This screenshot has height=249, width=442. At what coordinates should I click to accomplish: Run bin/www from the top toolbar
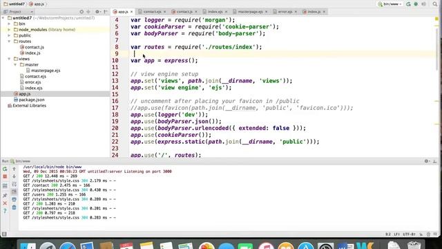[x=408, y=4]
